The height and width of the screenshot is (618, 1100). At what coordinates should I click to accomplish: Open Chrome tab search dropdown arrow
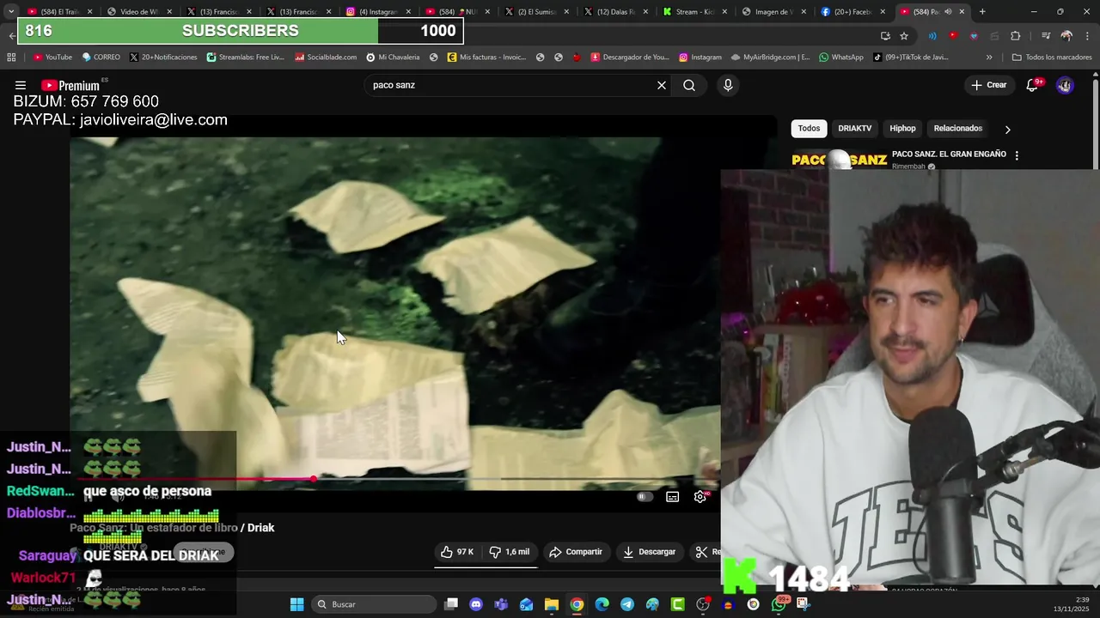11,11
